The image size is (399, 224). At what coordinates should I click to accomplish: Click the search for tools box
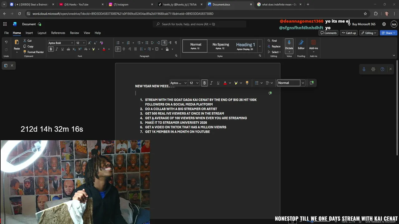tap(199, 24)
